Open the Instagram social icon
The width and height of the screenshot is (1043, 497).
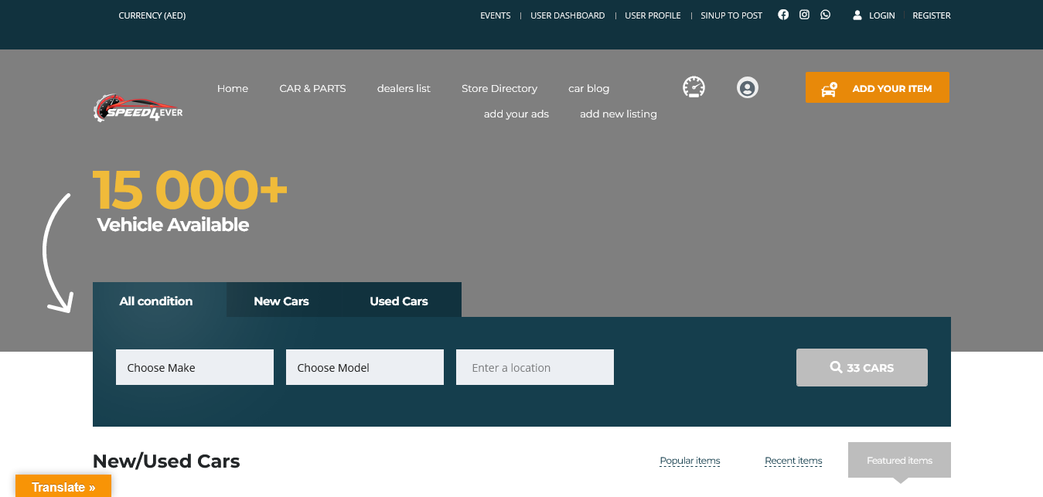[x=804, y=15]
